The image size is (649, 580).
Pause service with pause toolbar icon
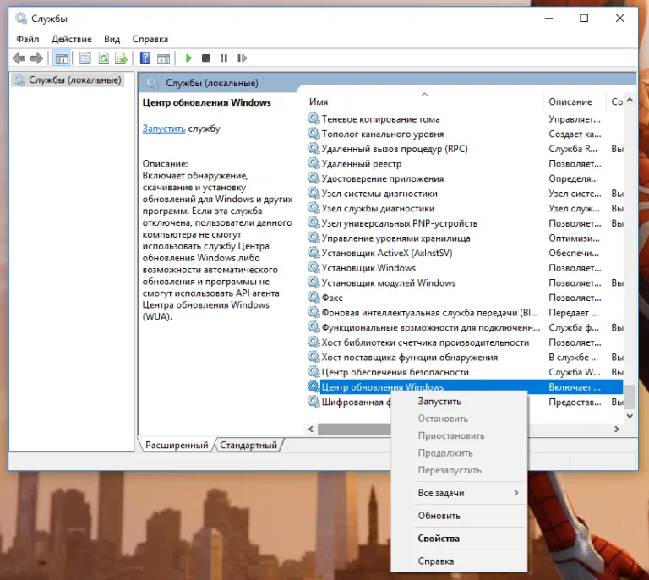tap(224, 58)
